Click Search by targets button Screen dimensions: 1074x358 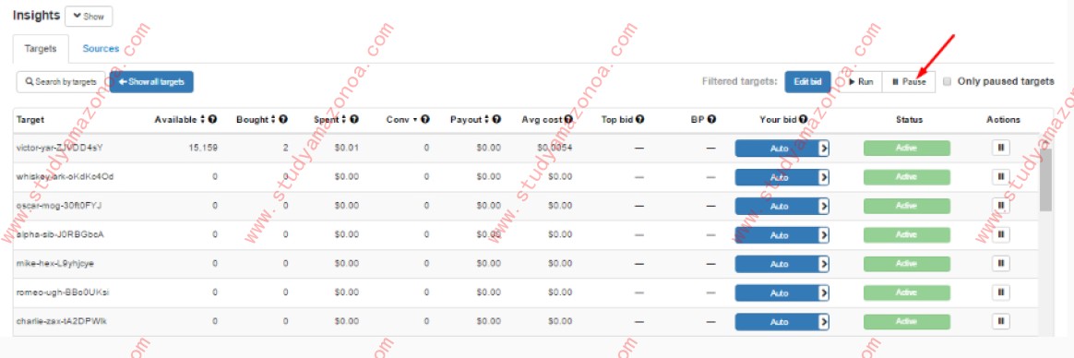tap(61, 81)
